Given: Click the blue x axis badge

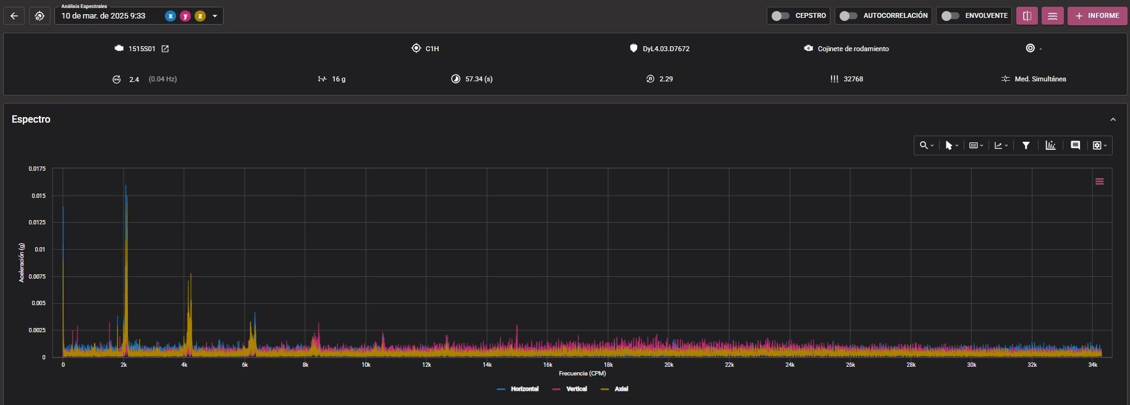Looking at the screenshot, I should point(171,16).
